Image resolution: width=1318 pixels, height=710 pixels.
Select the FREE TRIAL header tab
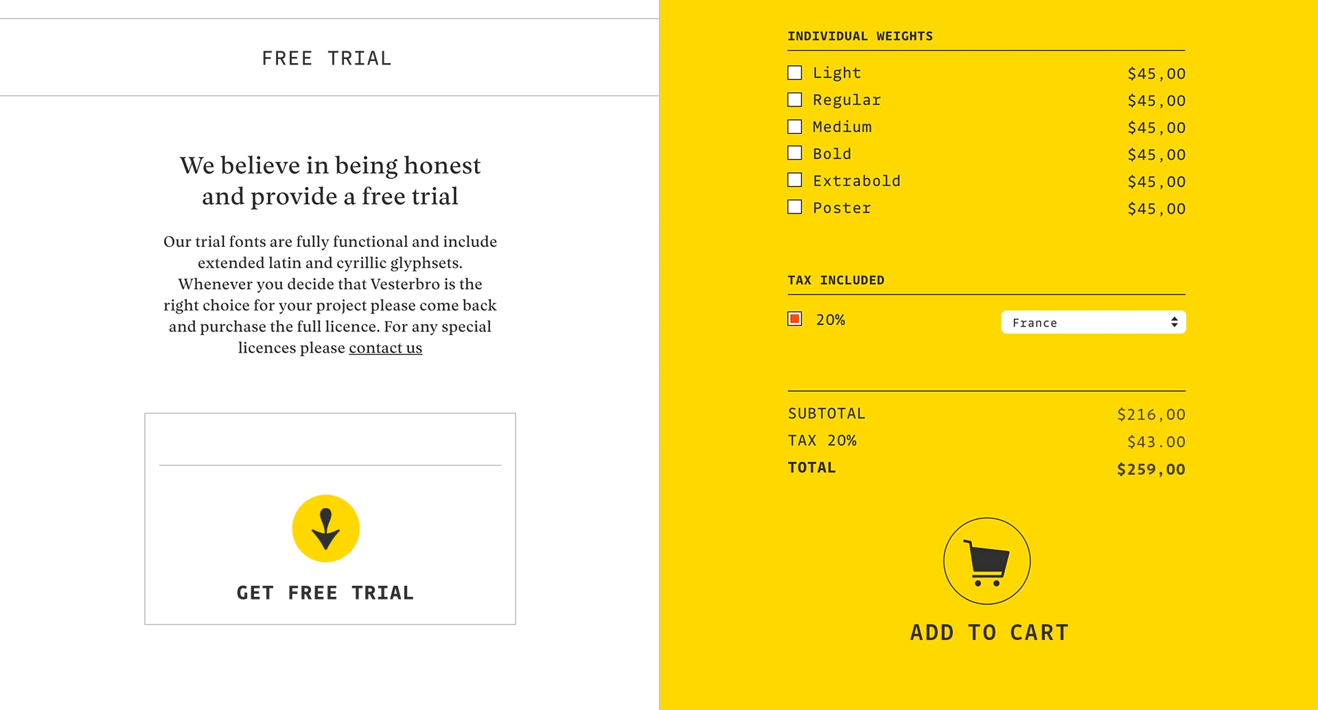[327, 58]
